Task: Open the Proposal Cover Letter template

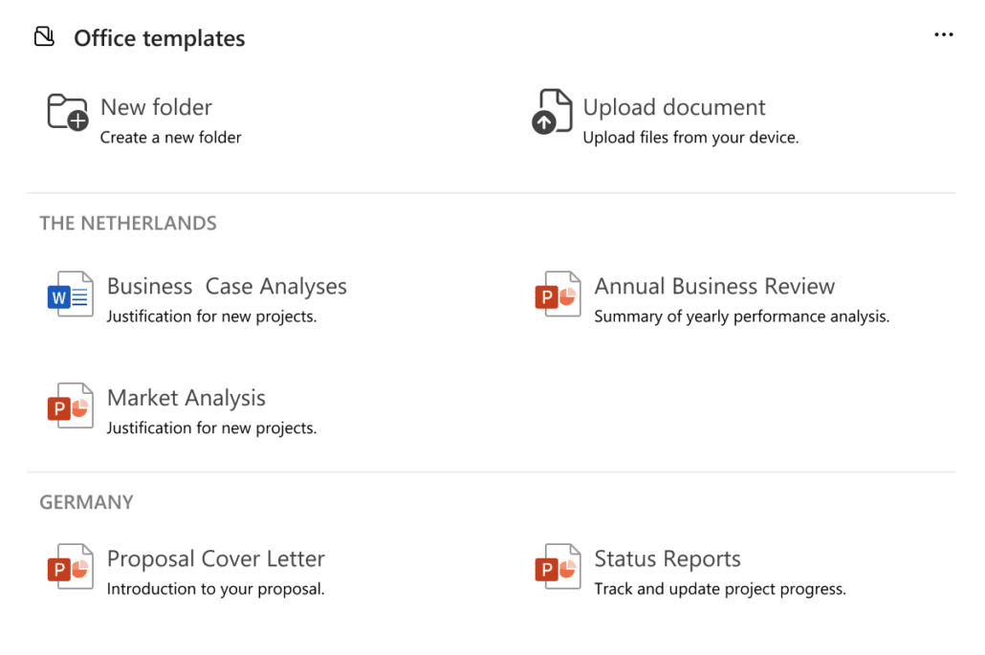Action: (216, 558)
